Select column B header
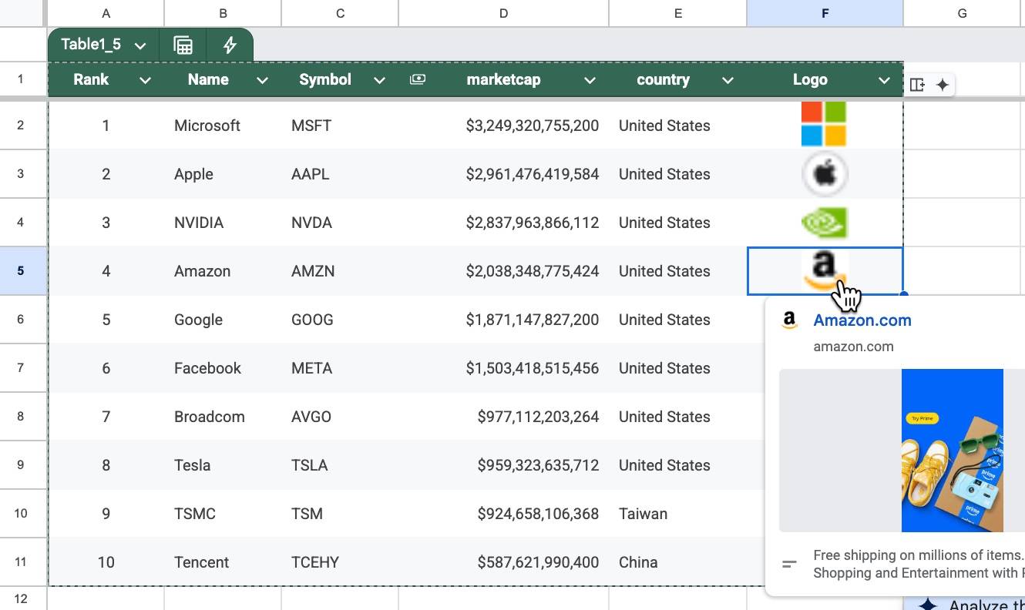 (x=223, y=13)
